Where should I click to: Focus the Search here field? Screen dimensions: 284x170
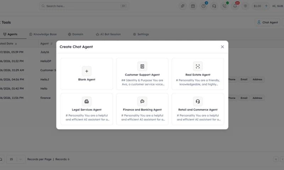click(84, 6)
